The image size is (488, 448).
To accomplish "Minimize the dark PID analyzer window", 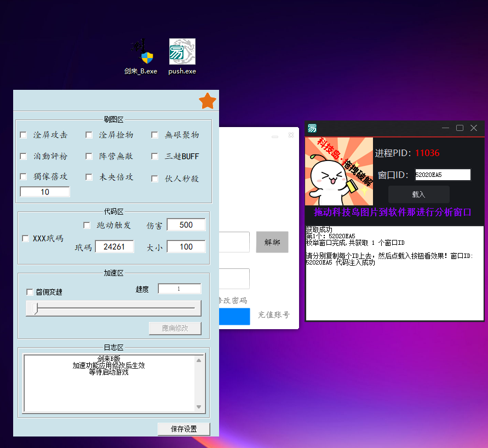I will (x=445, y=128).
